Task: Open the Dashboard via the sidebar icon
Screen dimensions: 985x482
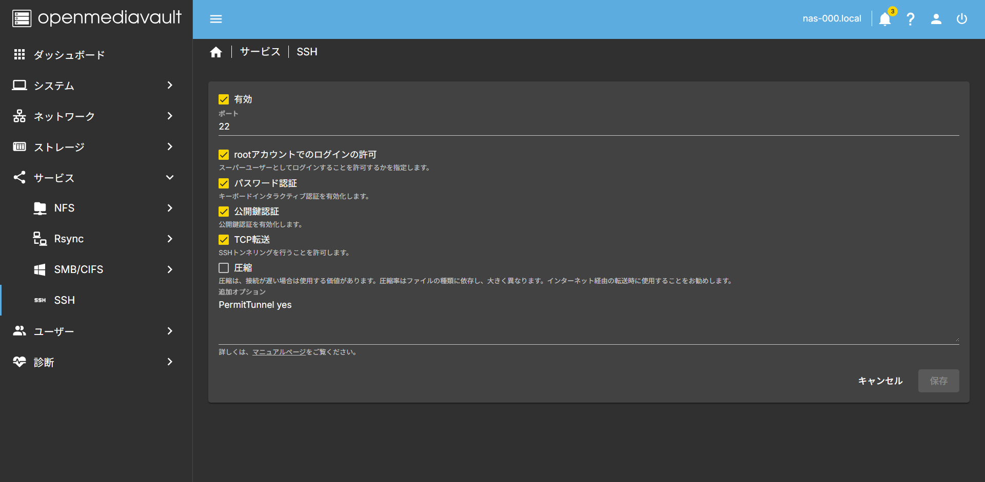Action: 19,55
